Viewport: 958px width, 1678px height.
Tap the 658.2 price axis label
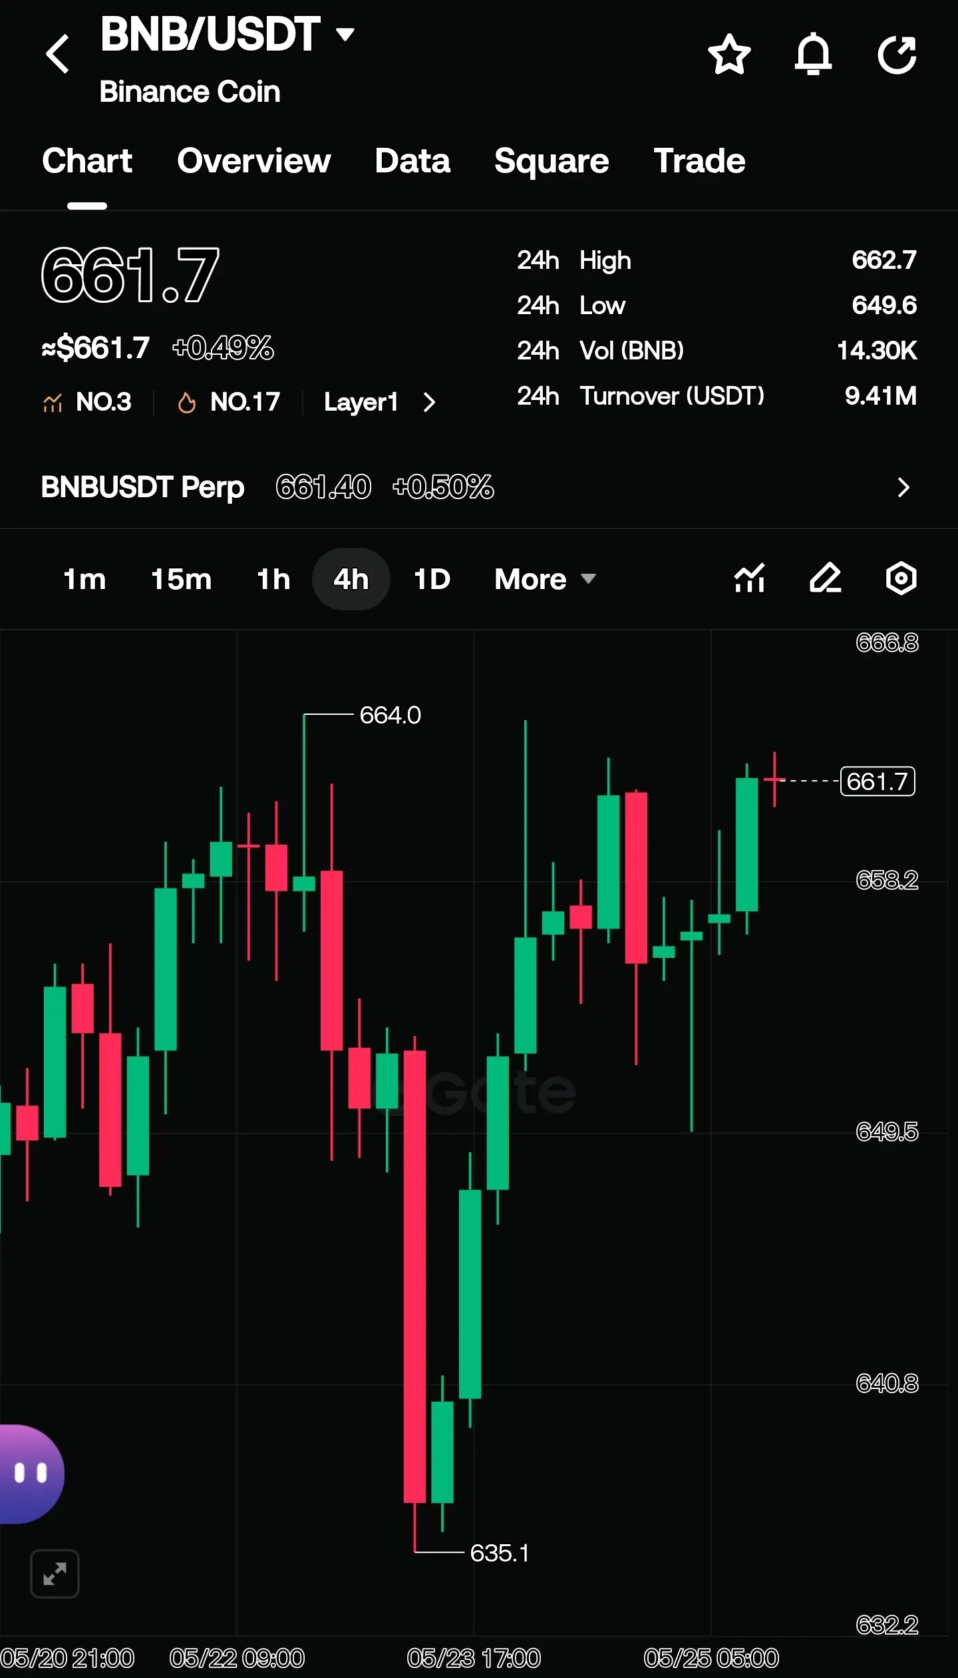[887, 881]
